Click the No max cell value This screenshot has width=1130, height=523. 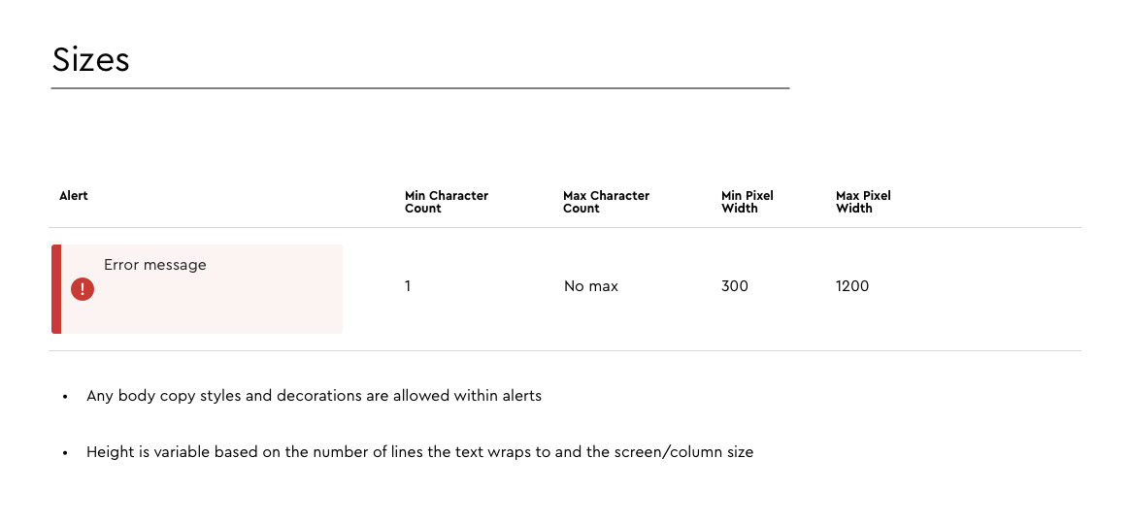[591, 286]
